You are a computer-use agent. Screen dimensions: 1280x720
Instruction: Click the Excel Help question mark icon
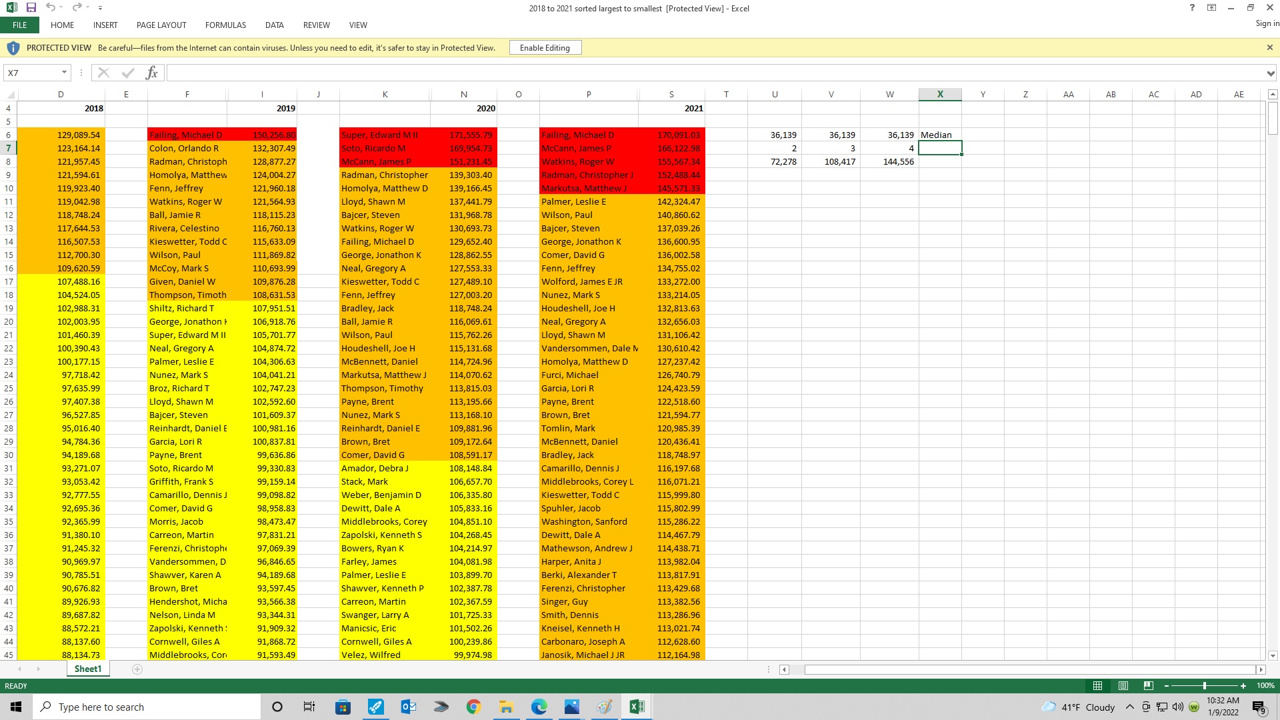1192,8
